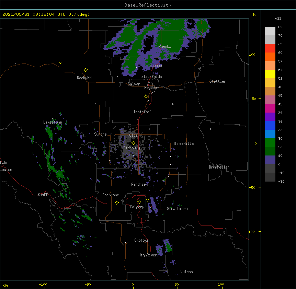Click the Lake Louise label
The width and height of the screenshot is (296, 289).
click(6, 166)
